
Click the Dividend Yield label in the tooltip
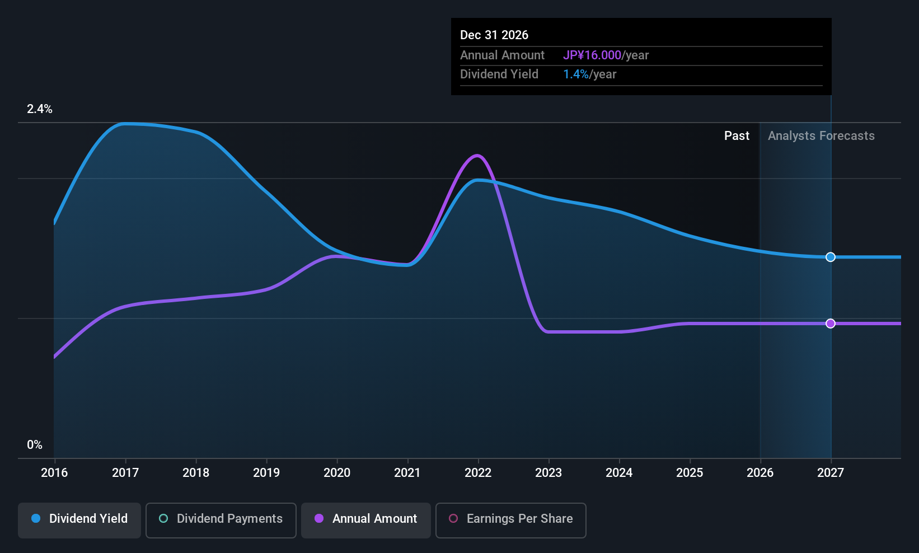[x=499, y=74]
